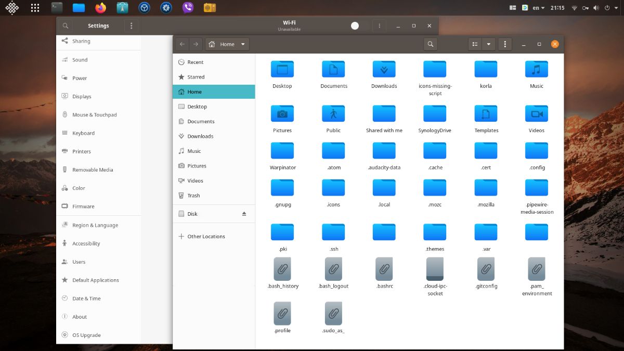
Task: Switch to list view in Files
Action: click(474, 44)
